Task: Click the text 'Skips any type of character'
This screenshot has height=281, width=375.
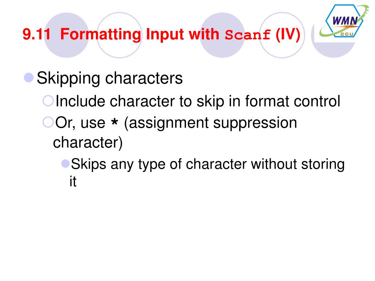Action: (x=159, y=164)
